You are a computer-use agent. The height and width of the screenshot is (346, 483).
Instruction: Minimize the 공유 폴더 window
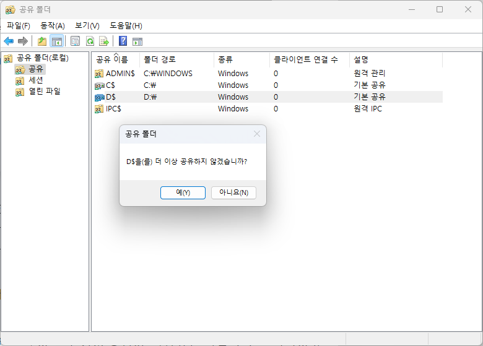(412, 9)
